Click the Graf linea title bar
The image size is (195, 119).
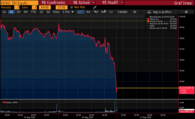[159, 3]
